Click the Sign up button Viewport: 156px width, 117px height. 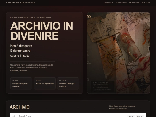click(x=140, y=116)
